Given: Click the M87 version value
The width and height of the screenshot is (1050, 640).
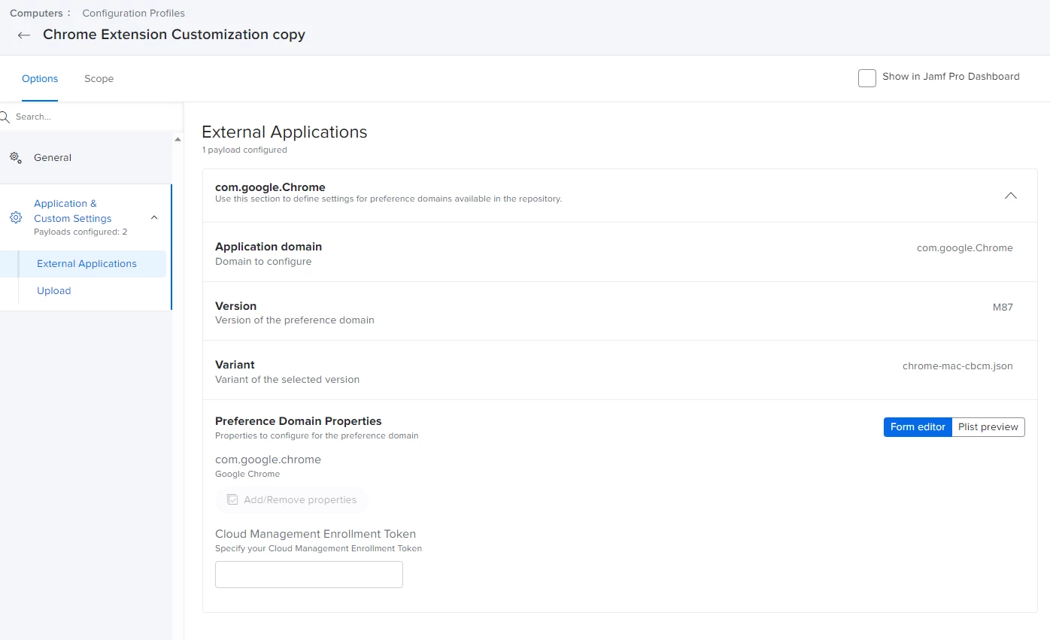Looking at the screenshot, I should (1003, 308).
